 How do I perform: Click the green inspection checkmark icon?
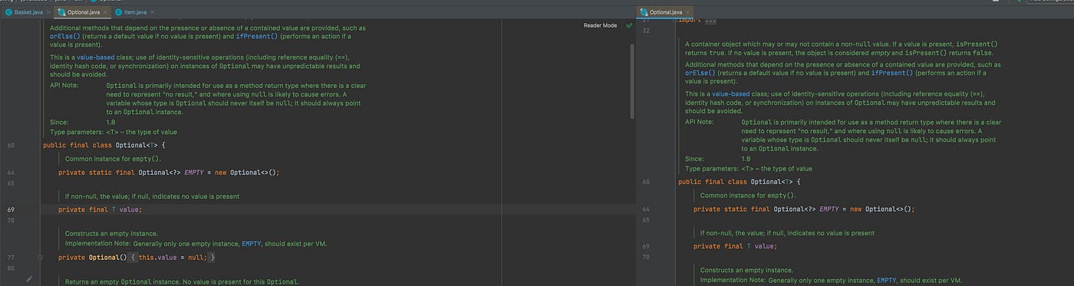tap(629, 25)
